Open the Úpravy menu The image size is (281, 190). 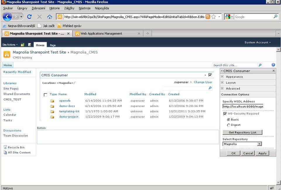(22, 8)
